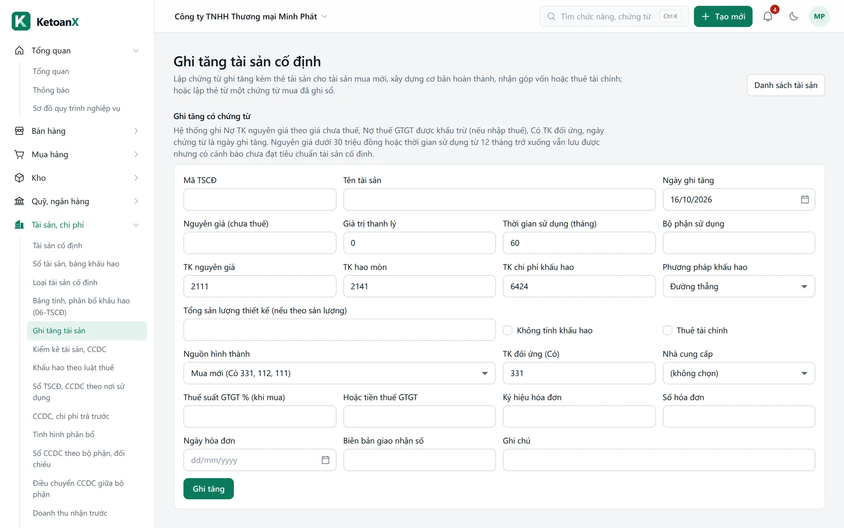Image resolution: width=844 pixels, height=528 pixels.
Task: Click Thuế suất GTGT % field
Action: (259, 416)
